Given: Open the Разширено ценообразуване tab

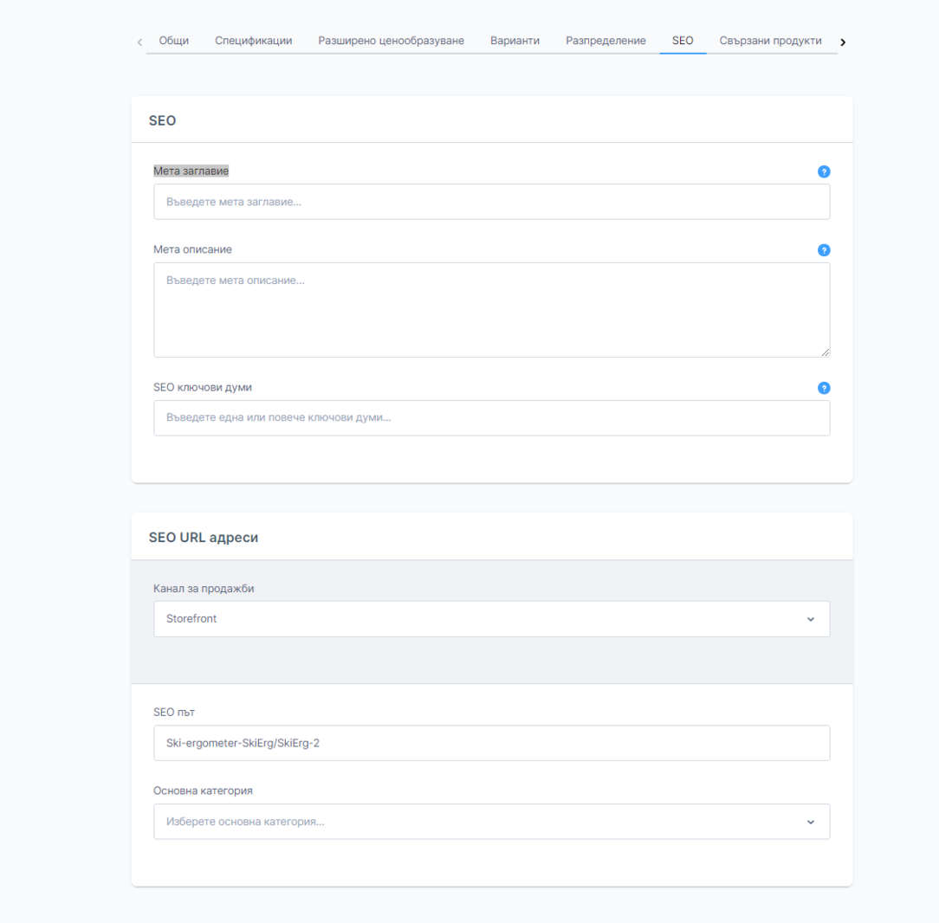Looking at the screenshot, I should [x=391, y=41].
